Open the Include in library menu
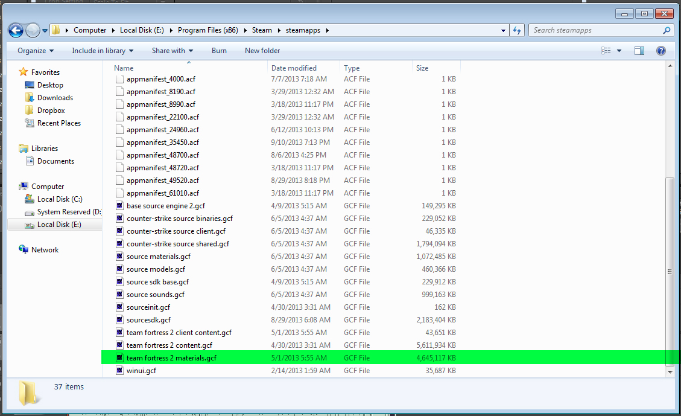 103,51
